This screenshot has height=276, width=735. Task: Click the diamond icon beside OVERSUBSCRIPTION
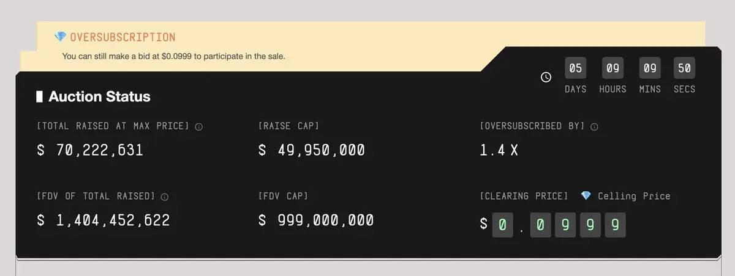coord(60,37)
